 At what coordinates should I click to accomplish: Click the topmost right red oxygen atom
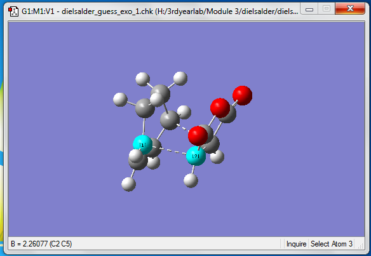[x=242, y=95]
